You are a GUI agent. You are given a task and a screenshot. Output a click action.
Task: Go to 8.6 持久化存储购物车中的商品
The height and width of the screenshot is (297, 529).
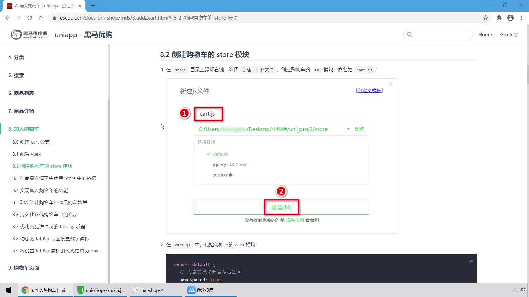[45, 215]
